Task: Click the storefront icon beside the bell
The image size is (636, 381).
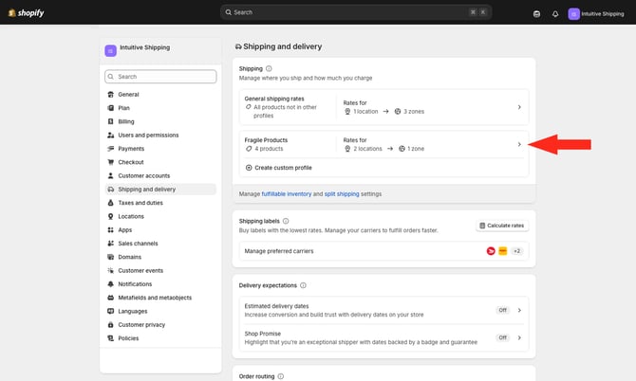Action: pyautogui.click(x=536, y=14)
